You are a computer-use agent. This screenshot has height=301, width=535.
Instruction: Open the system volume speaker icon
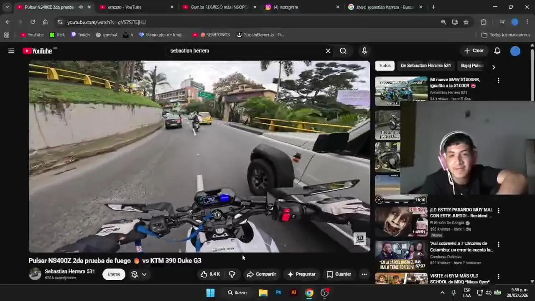coord(488,293)
